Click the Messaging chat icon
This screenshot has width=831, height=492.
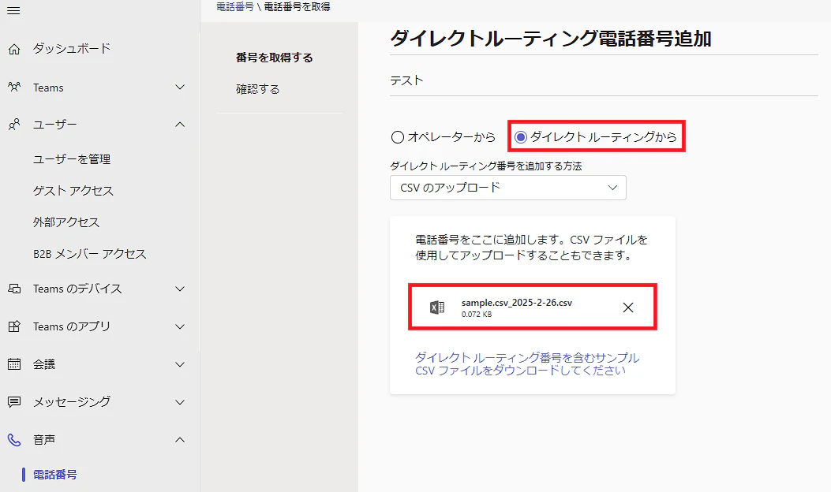pyautogui.click(x=14, y=401)
